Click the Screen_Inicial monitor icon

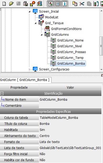(x=35, y=11)
